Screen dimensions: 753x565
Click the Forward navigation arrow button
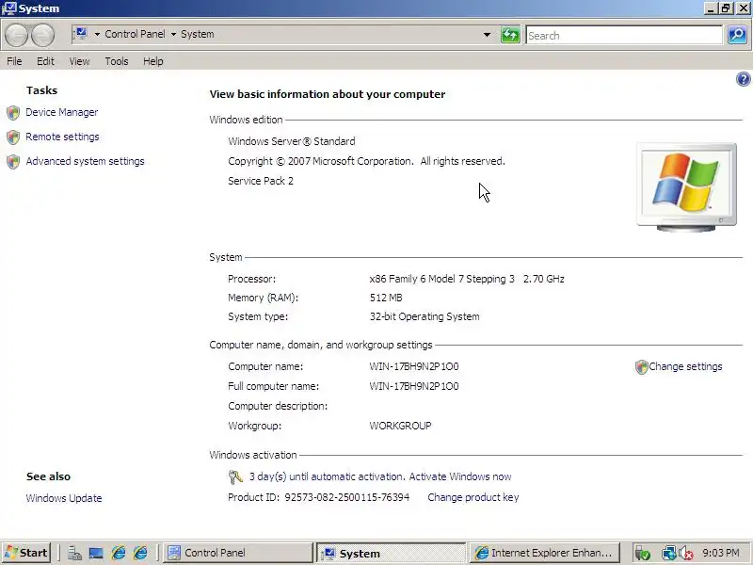point(42,35)
